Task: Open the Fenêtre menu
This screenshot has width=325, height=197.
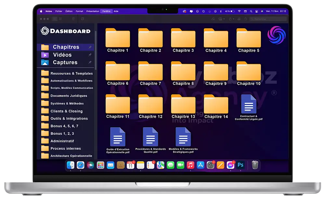Action: [x=106, y=11]
